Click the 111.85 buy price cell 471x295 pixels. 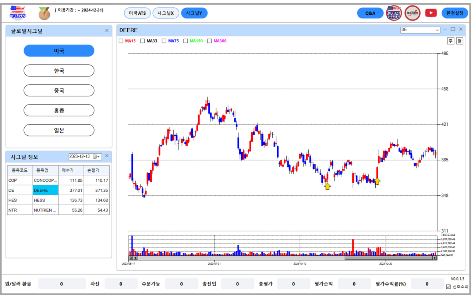click(x=71, y=180)
